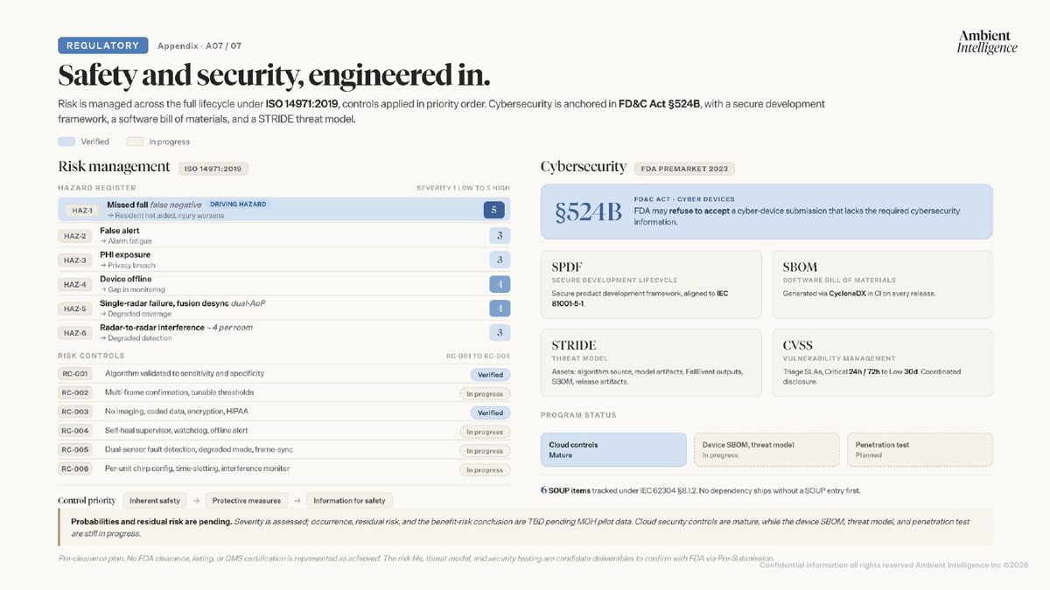The image size is (1050, 590).
Task: Click the DRIVING HAZARD tag
Action: [239, 205]
